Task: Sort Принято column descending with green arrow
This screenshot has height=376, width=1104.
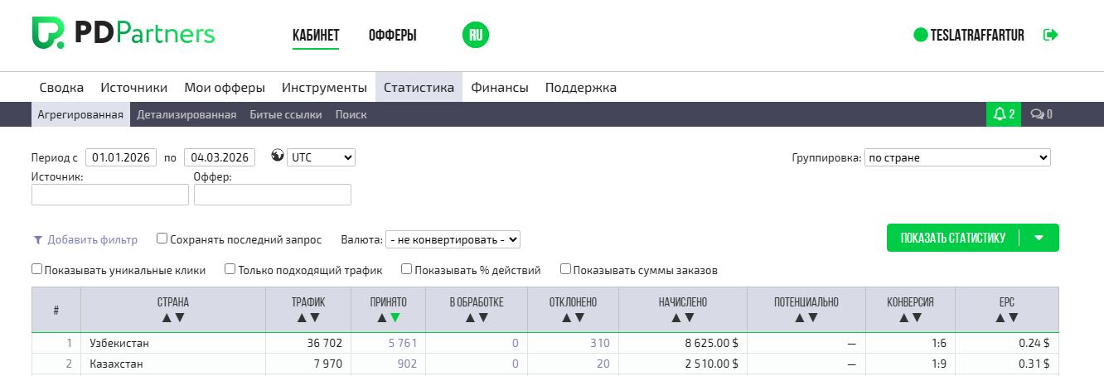Action: tap(395, 317)
